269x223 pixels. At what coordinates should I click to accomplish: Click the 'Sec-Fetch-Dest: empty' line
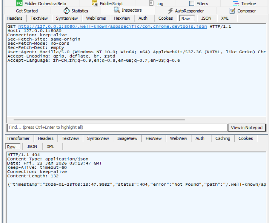point(36,47)
